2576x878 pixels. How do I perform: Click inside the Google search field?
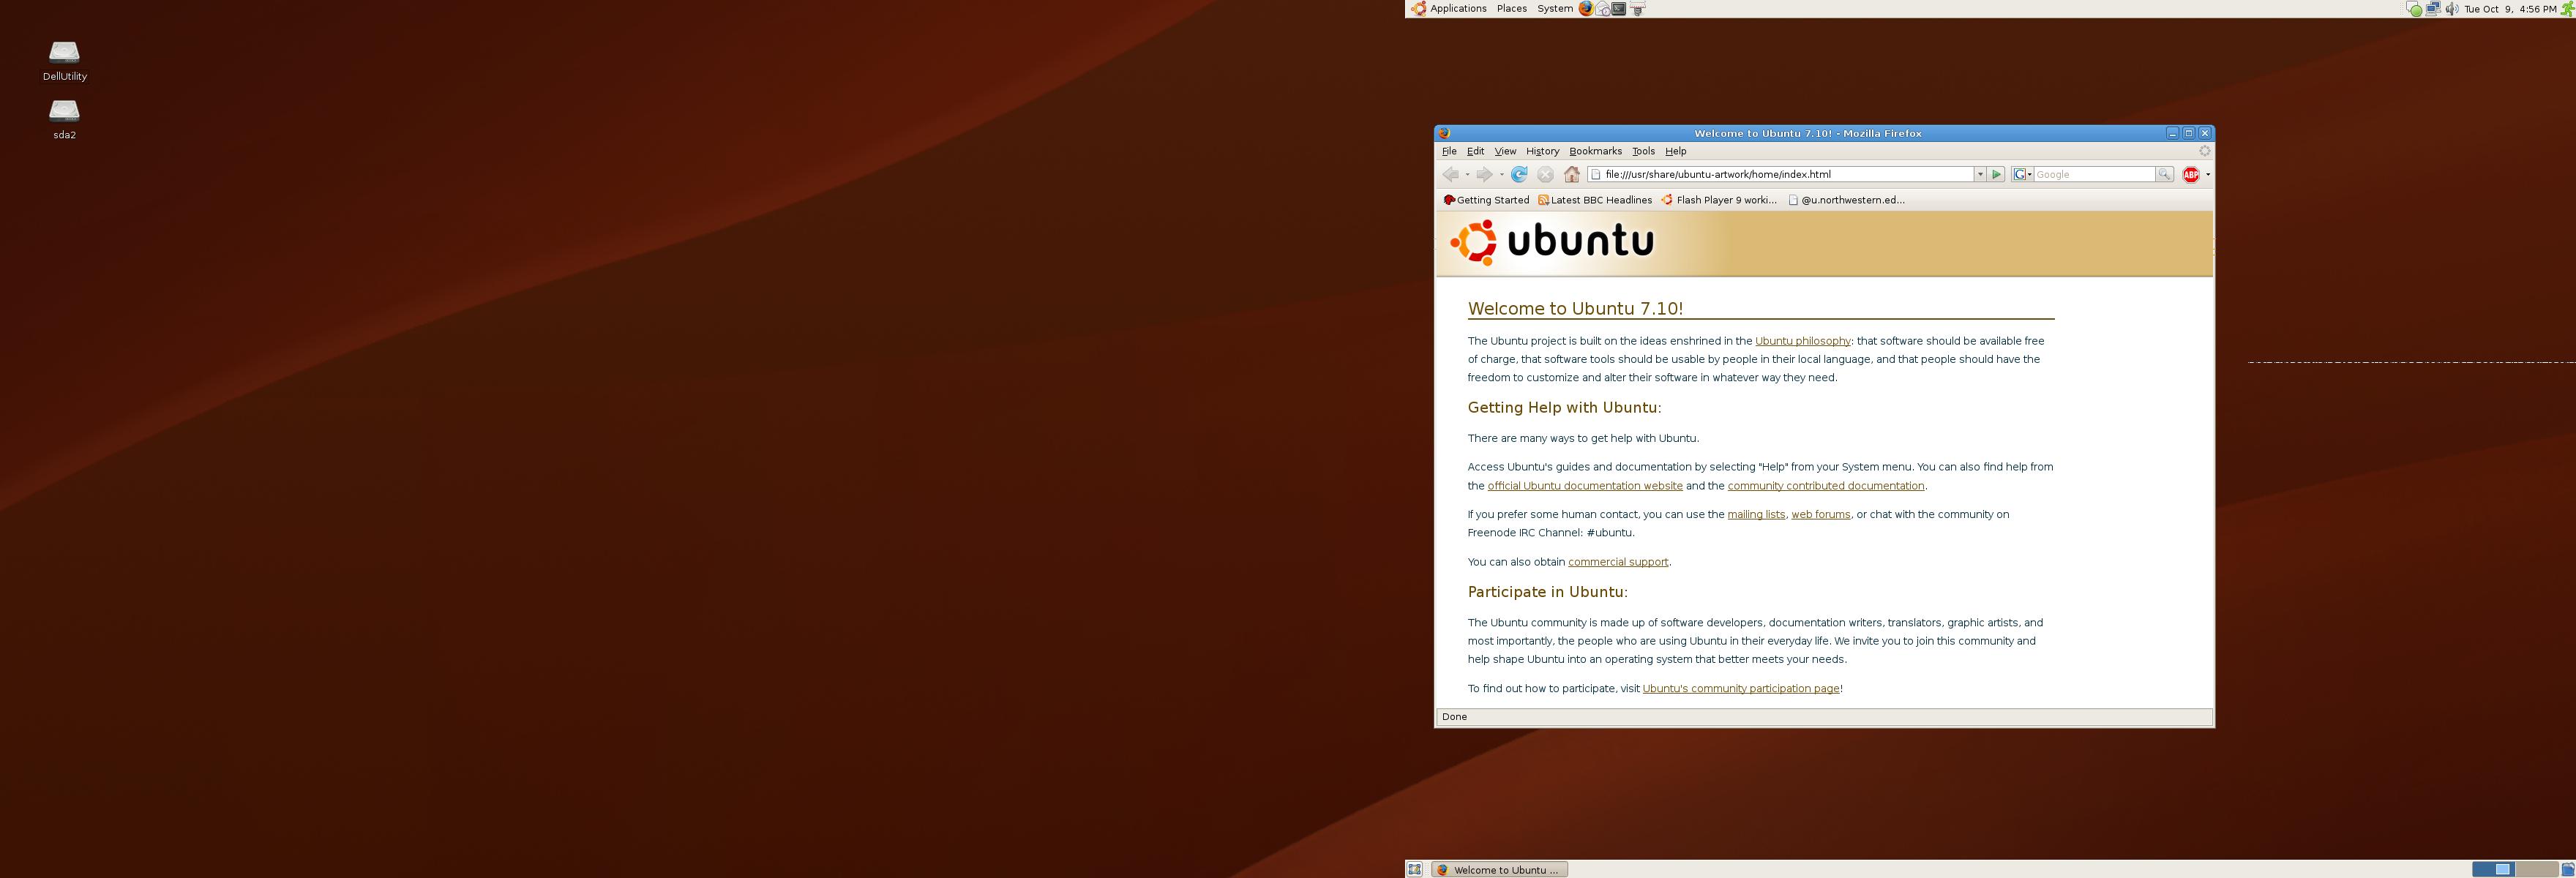pyautogui.click(x=2093, y=174)
